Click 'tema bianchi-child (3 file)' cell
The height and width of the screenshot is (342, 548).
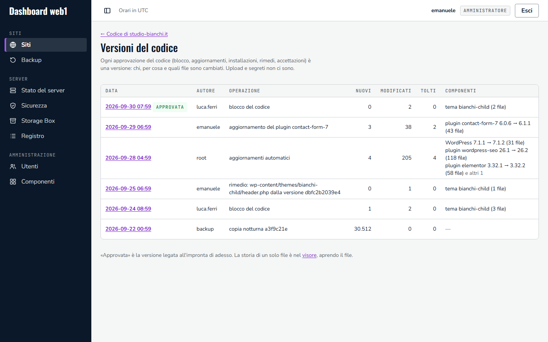coord(475,209)
